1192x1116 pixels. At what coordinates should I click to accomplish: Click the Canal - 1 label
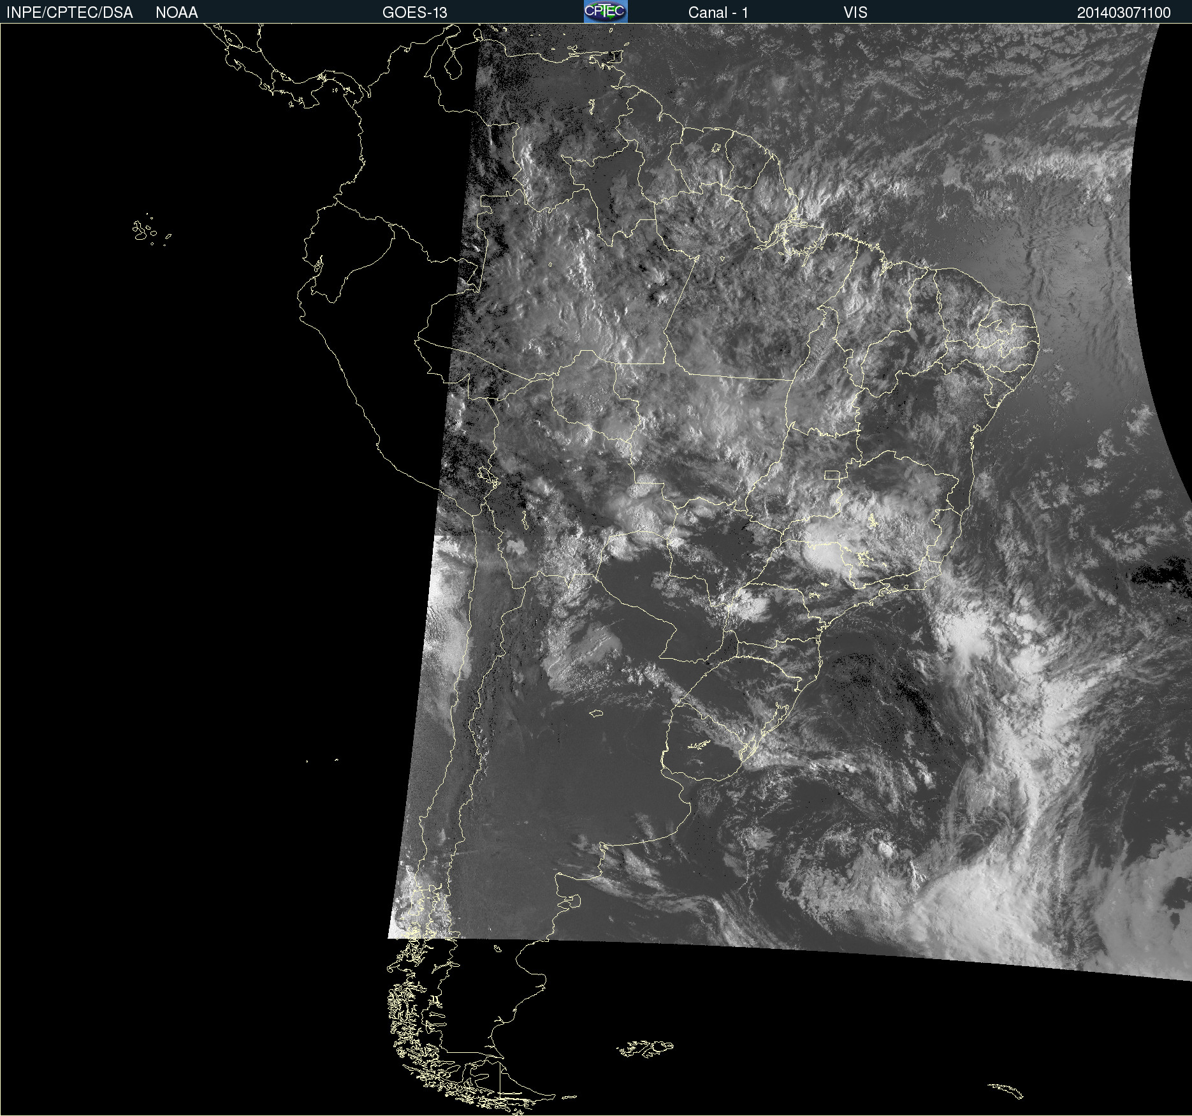718,13
